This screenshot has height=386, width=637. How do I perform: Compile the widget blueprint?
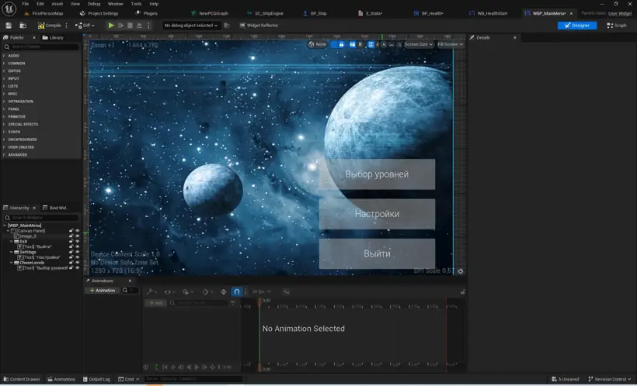[49, 25]
